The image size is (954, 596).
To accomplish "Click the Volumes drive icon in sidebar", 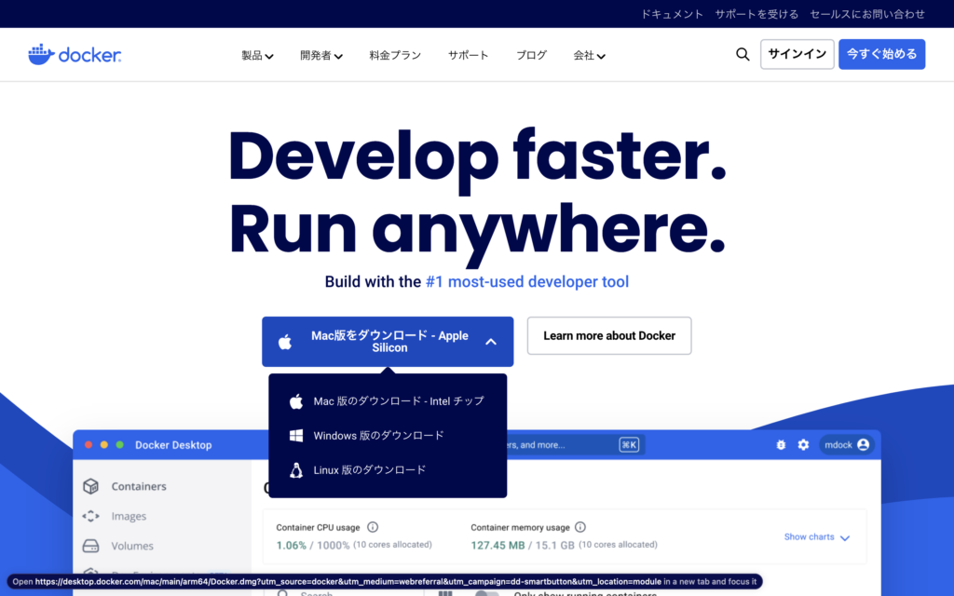I will 90,546.
